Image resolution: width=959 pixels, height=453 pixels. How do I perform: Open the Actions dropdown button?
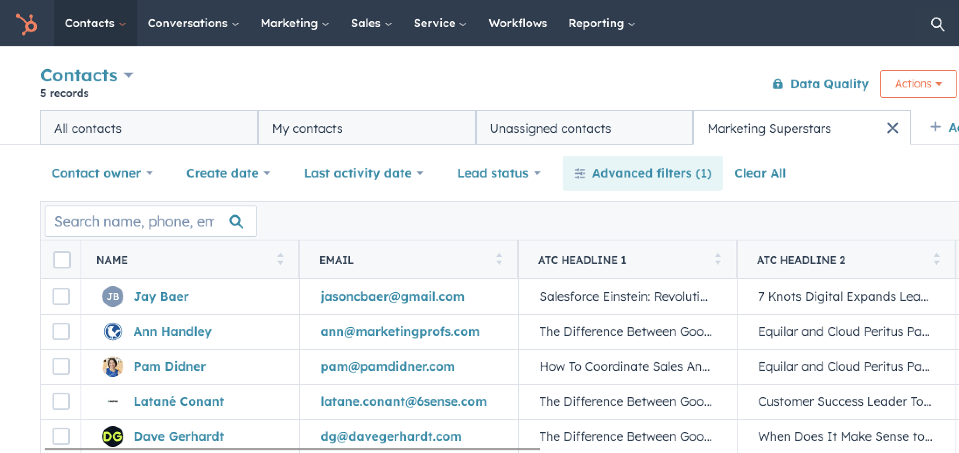tap(918, 84)
